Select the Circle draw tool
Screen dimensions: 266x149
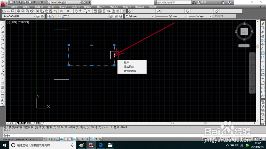click(x=2, y=49)
